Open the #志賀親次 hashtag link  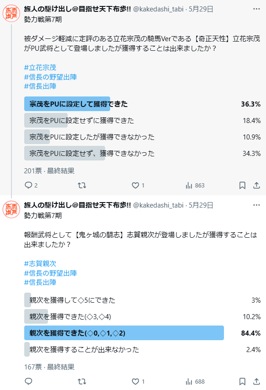40,263
